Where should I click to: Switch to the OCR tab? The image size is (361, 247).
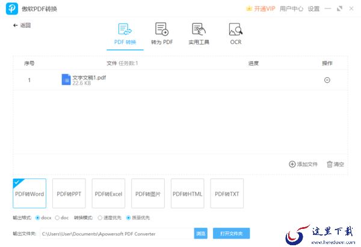point(236,34)
